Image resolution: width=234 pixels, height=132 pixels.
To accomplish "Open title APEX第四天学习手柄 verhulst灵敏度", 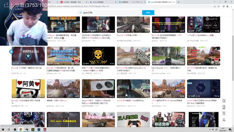I will pos(167,102).
